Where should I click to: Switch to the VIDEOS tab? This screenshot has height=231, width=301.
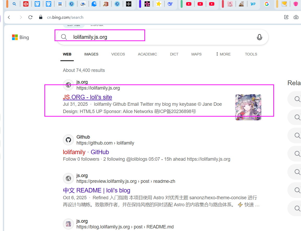tap(118, 54)
